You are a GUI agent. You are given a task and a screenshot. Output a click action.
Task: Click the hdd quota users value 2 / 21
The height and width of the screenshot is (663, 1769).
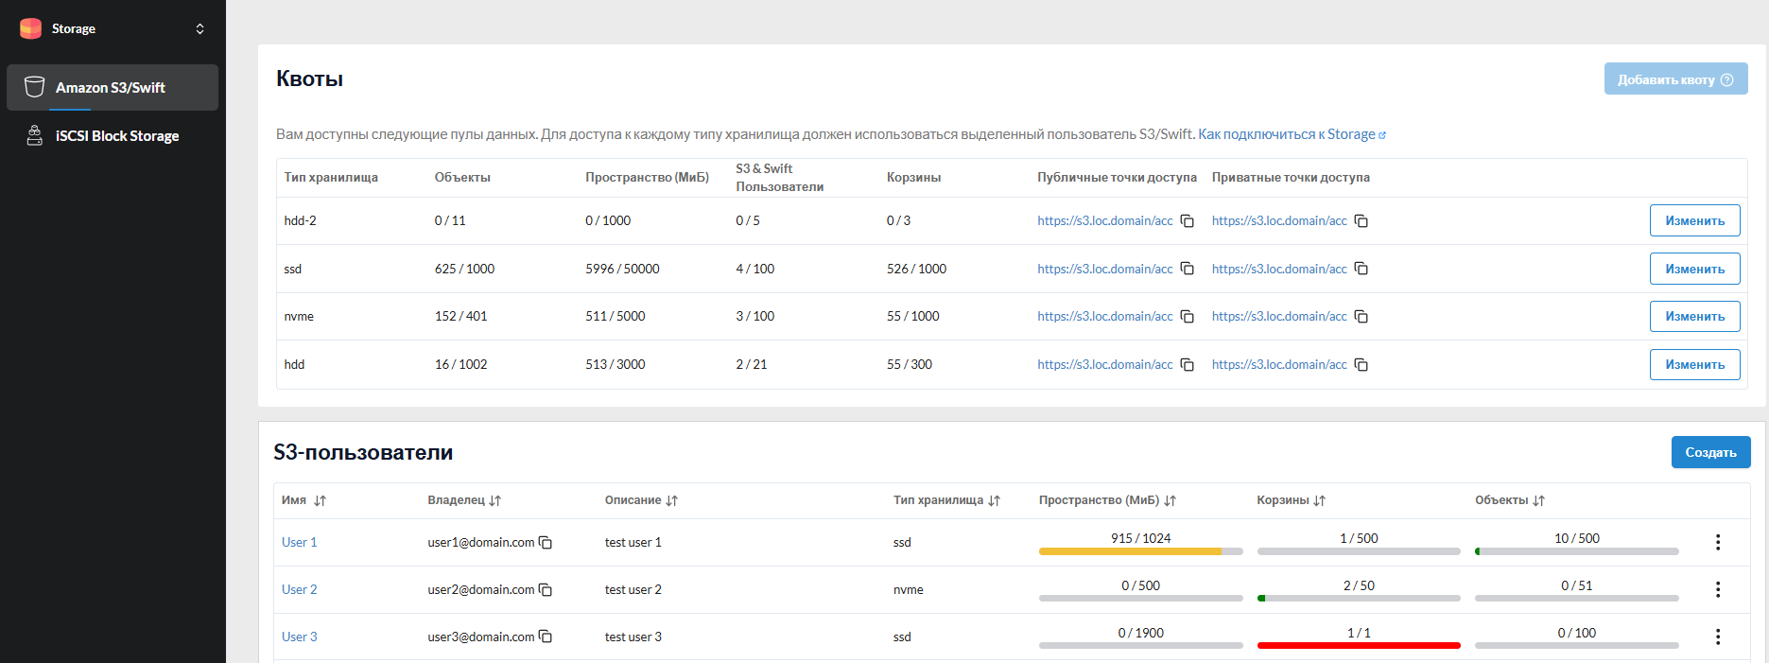752,364
